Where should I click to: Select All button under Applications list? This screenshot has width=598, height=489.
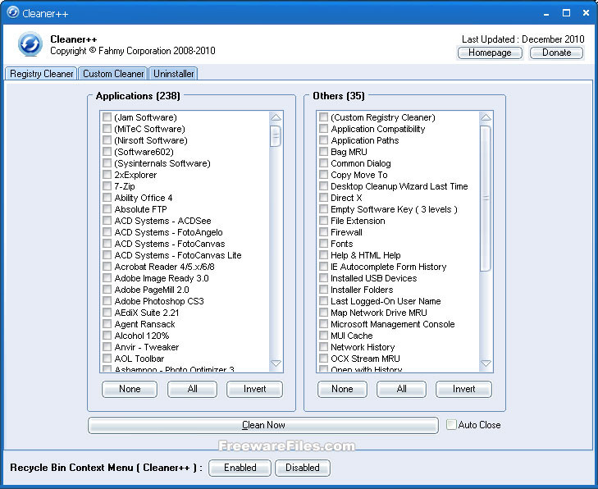point(192,389)
